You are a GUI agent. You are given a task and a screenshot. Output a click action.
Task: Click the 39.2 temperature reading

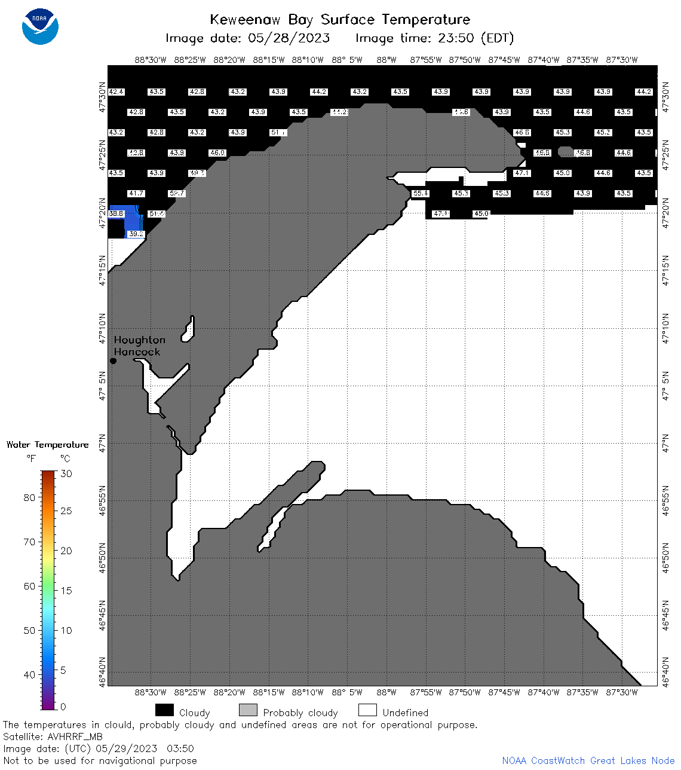(x=136, y=234)
